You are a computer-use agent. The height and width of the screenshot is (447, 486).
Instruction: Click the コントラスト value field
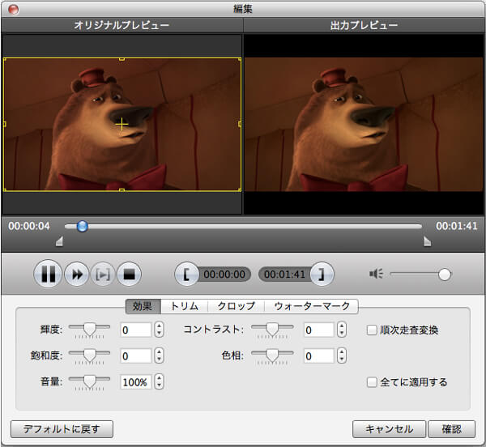point(318,330)
